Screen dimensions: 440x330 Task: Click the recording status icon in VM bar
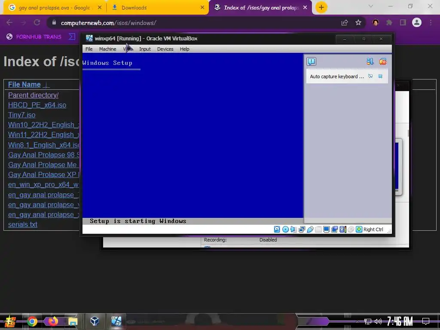point(334,229)
